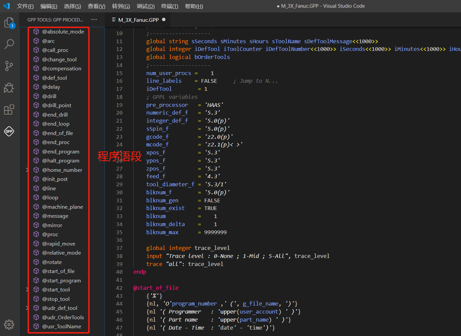Click the pre_processor variable on line 19
This screenshot has width=461, height=336.
pyautogui.click(x=167, y=105)
